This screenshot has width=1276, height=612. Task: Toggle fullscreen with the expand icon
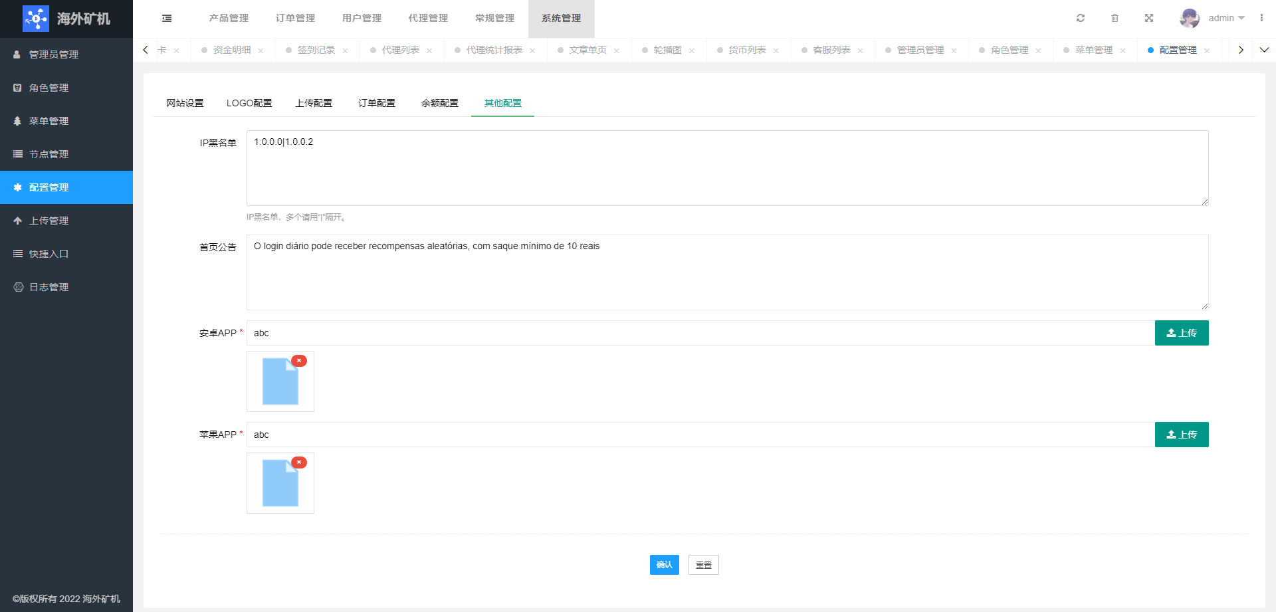(1149, 19)
